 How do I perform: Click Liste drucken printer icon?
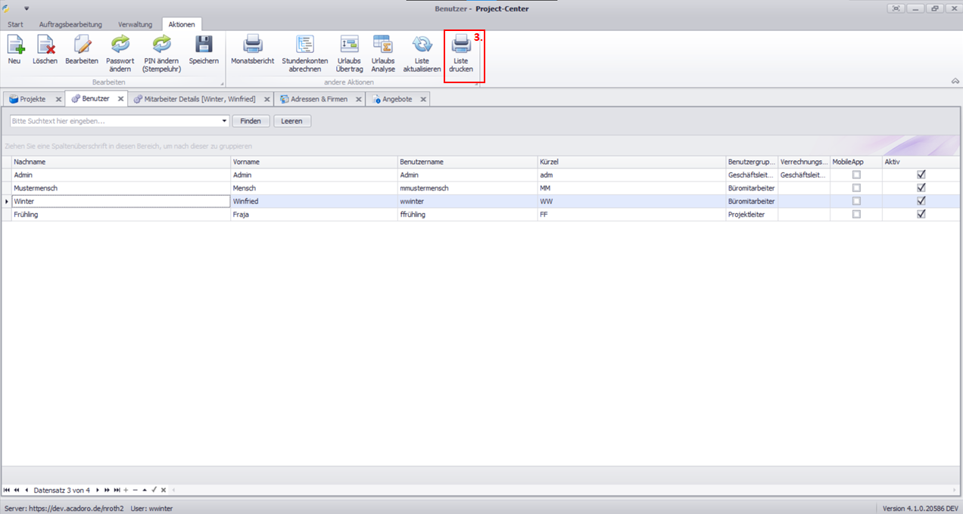pyautogui.click(x=461, y=45)
